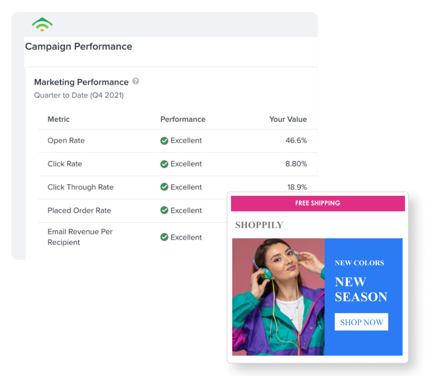This screenshot has width=432, height=376.
Task: Click the SHOPPILY brand name
Action: pos(259,225)
